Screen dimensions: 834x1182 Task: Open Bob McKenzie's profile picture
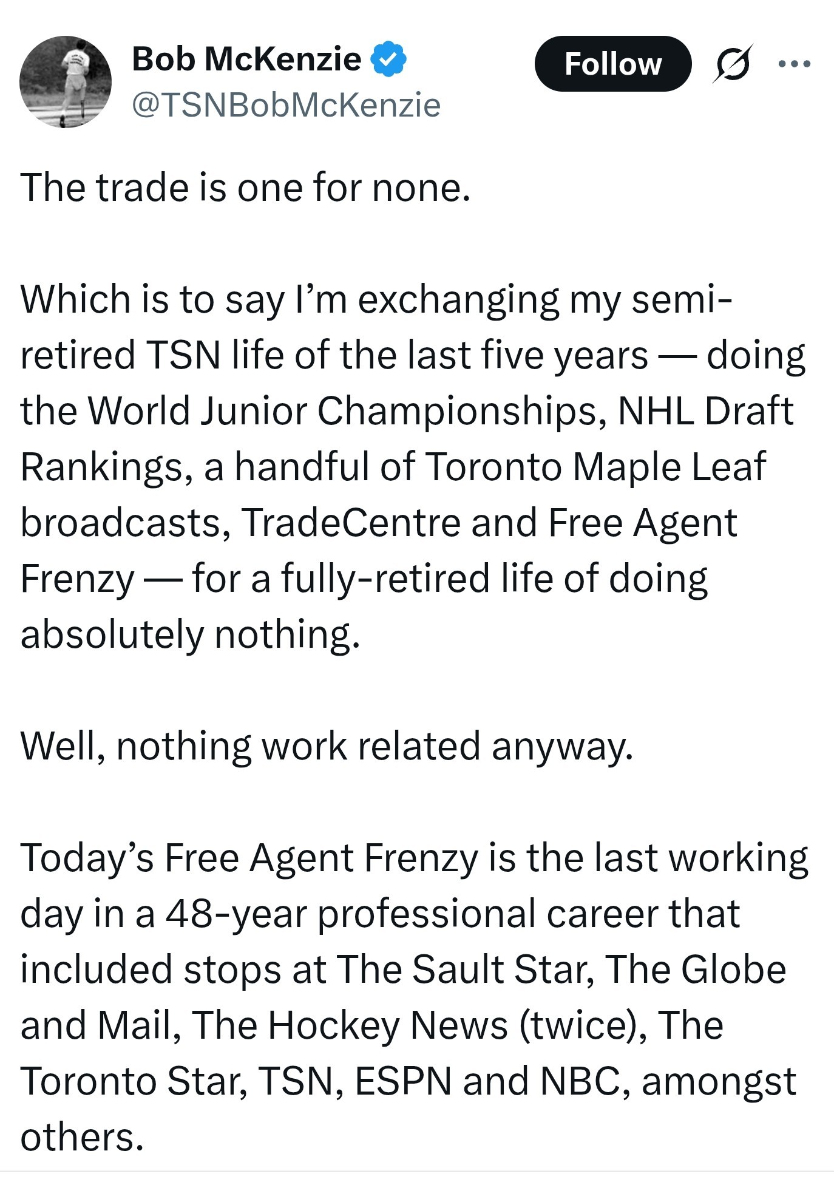[66, 82]
